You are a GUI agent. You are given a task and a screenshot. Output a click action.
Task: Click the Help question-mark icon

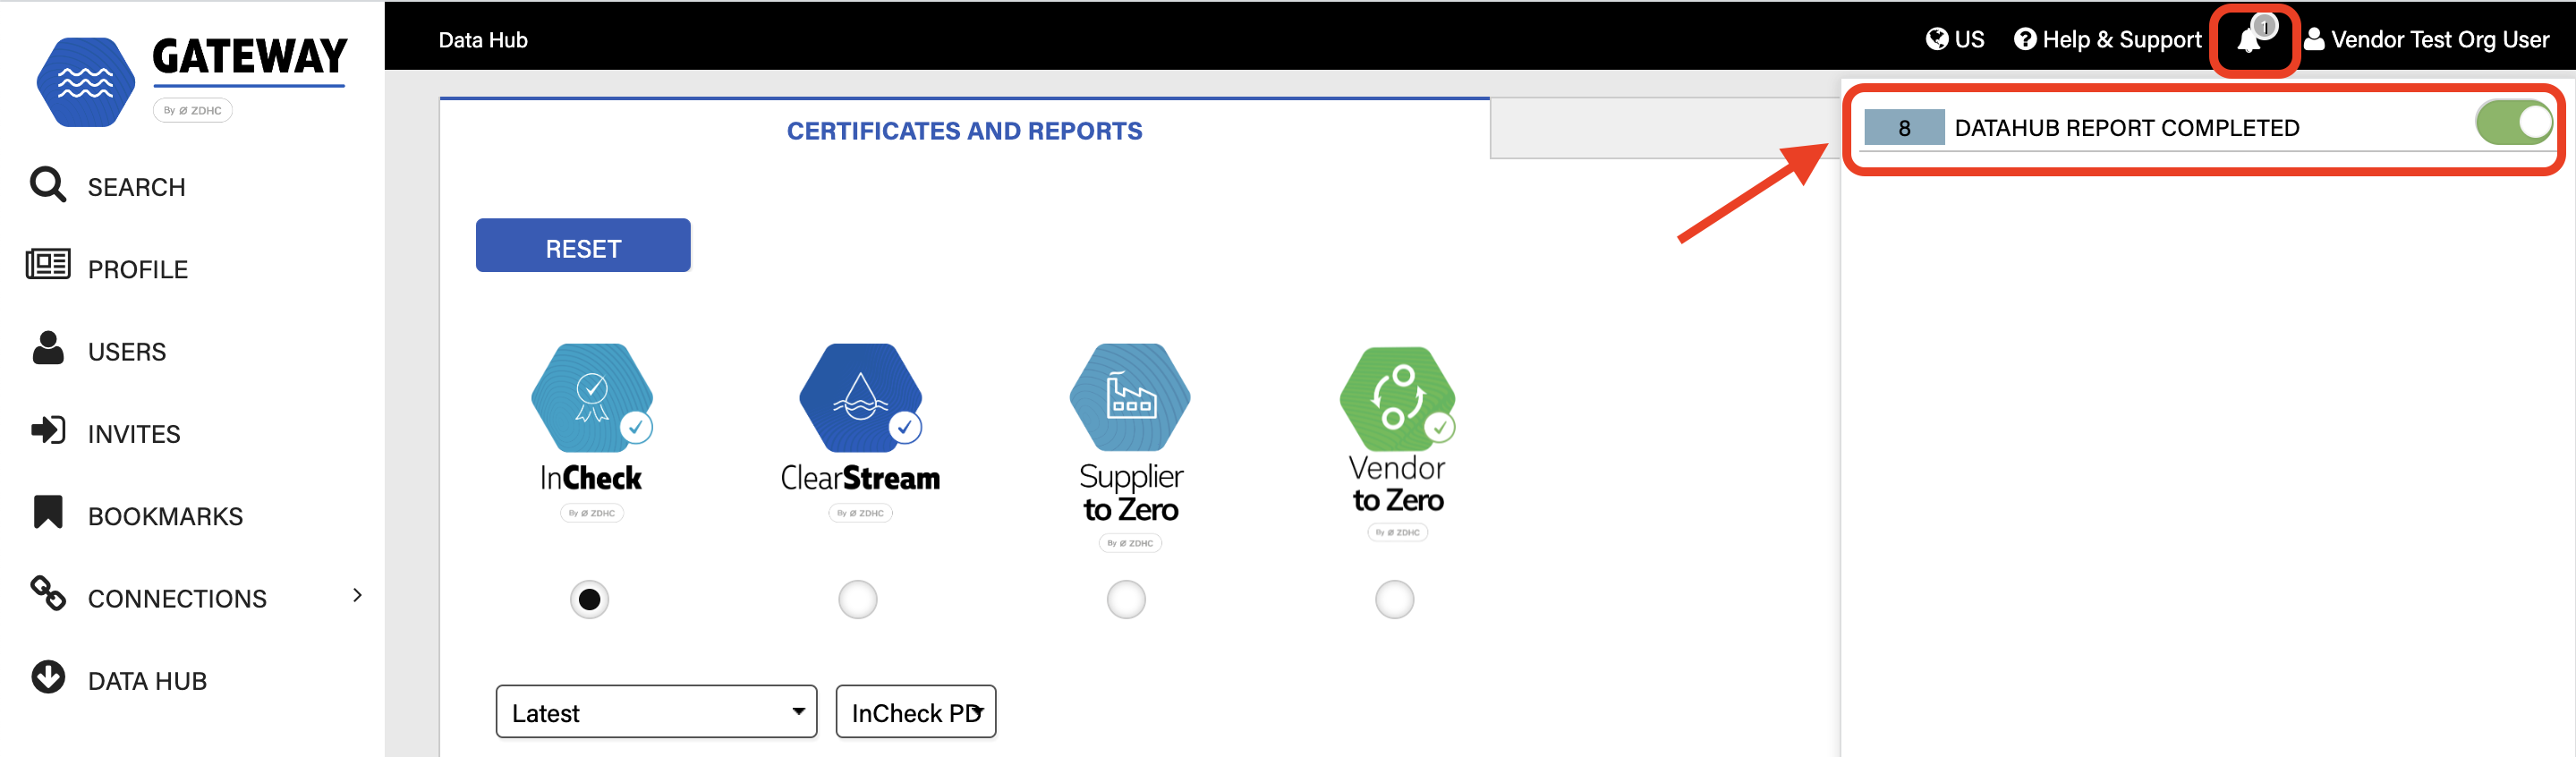[2025, 39]
